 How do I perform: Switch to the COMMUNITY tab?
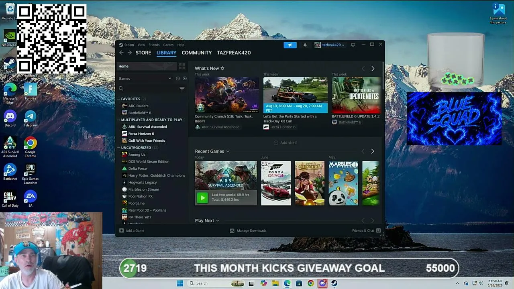click(x=197, y=53)
